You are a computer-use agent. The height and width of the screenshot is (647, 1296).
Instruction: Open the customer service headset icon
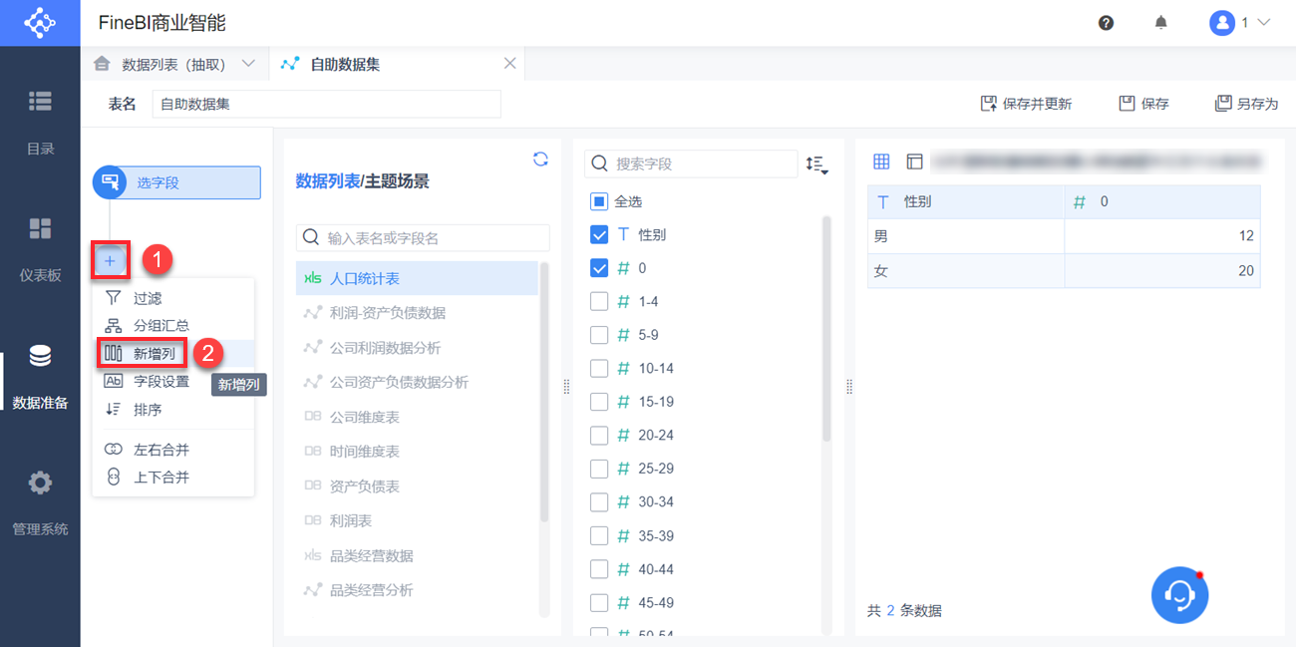(x=1179, y=596)
